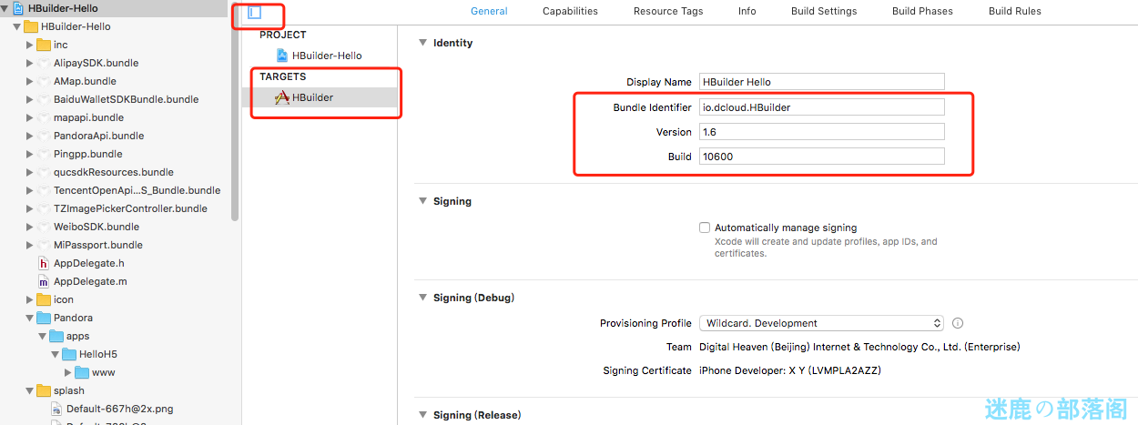Viewport: 1138px width, 425px height.
Task: Open the Build Phases tab
Action: coord(922,11)
